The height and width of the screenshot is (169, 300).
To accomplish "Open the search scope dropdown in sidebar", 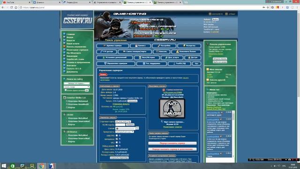I will tap(76, 87).
